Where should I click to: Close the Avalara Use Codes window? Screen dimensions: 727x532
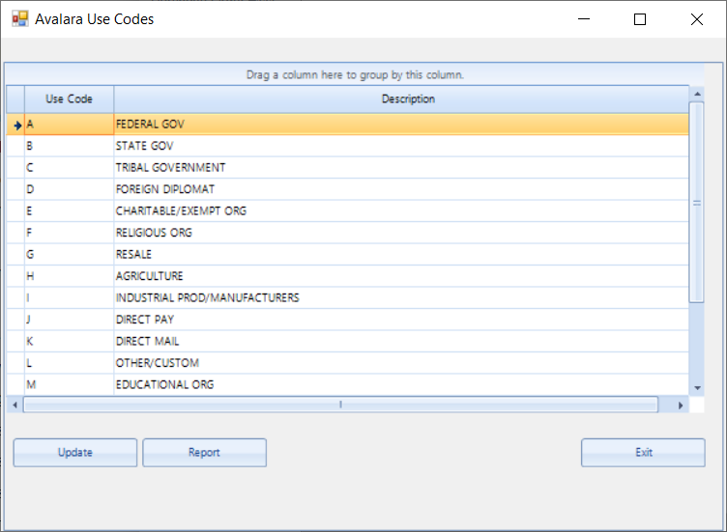(696, 19)
